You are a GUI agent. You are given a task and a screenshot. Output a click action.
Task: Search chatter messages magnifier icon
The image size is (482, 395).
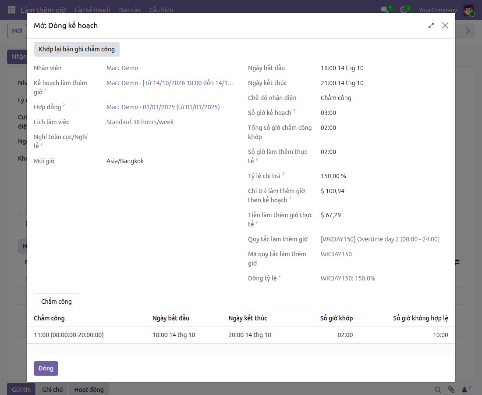coord(438,389)
